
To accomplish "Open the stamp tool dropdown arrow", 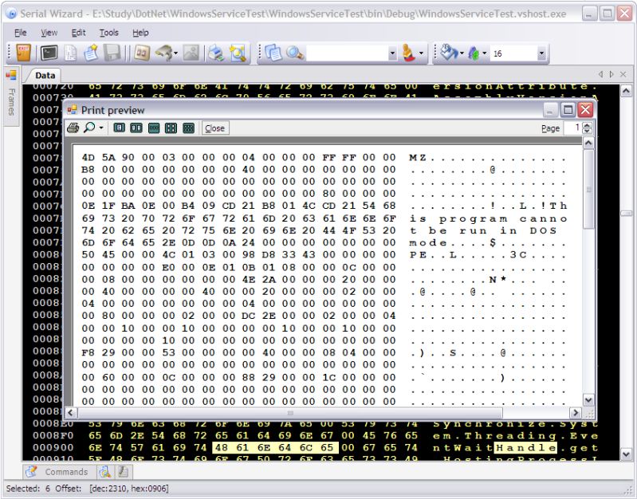I will [x=421, y=53].
